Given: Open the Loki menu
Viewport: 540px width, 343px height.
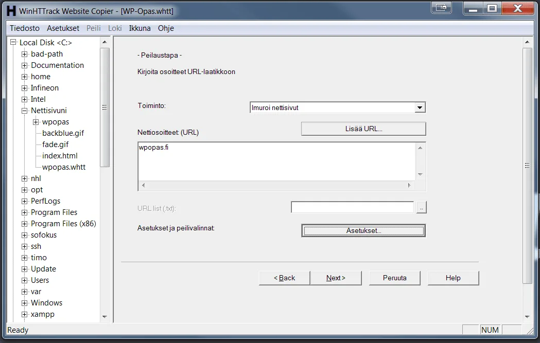Looking at the screenshot, I should point(115,28).
